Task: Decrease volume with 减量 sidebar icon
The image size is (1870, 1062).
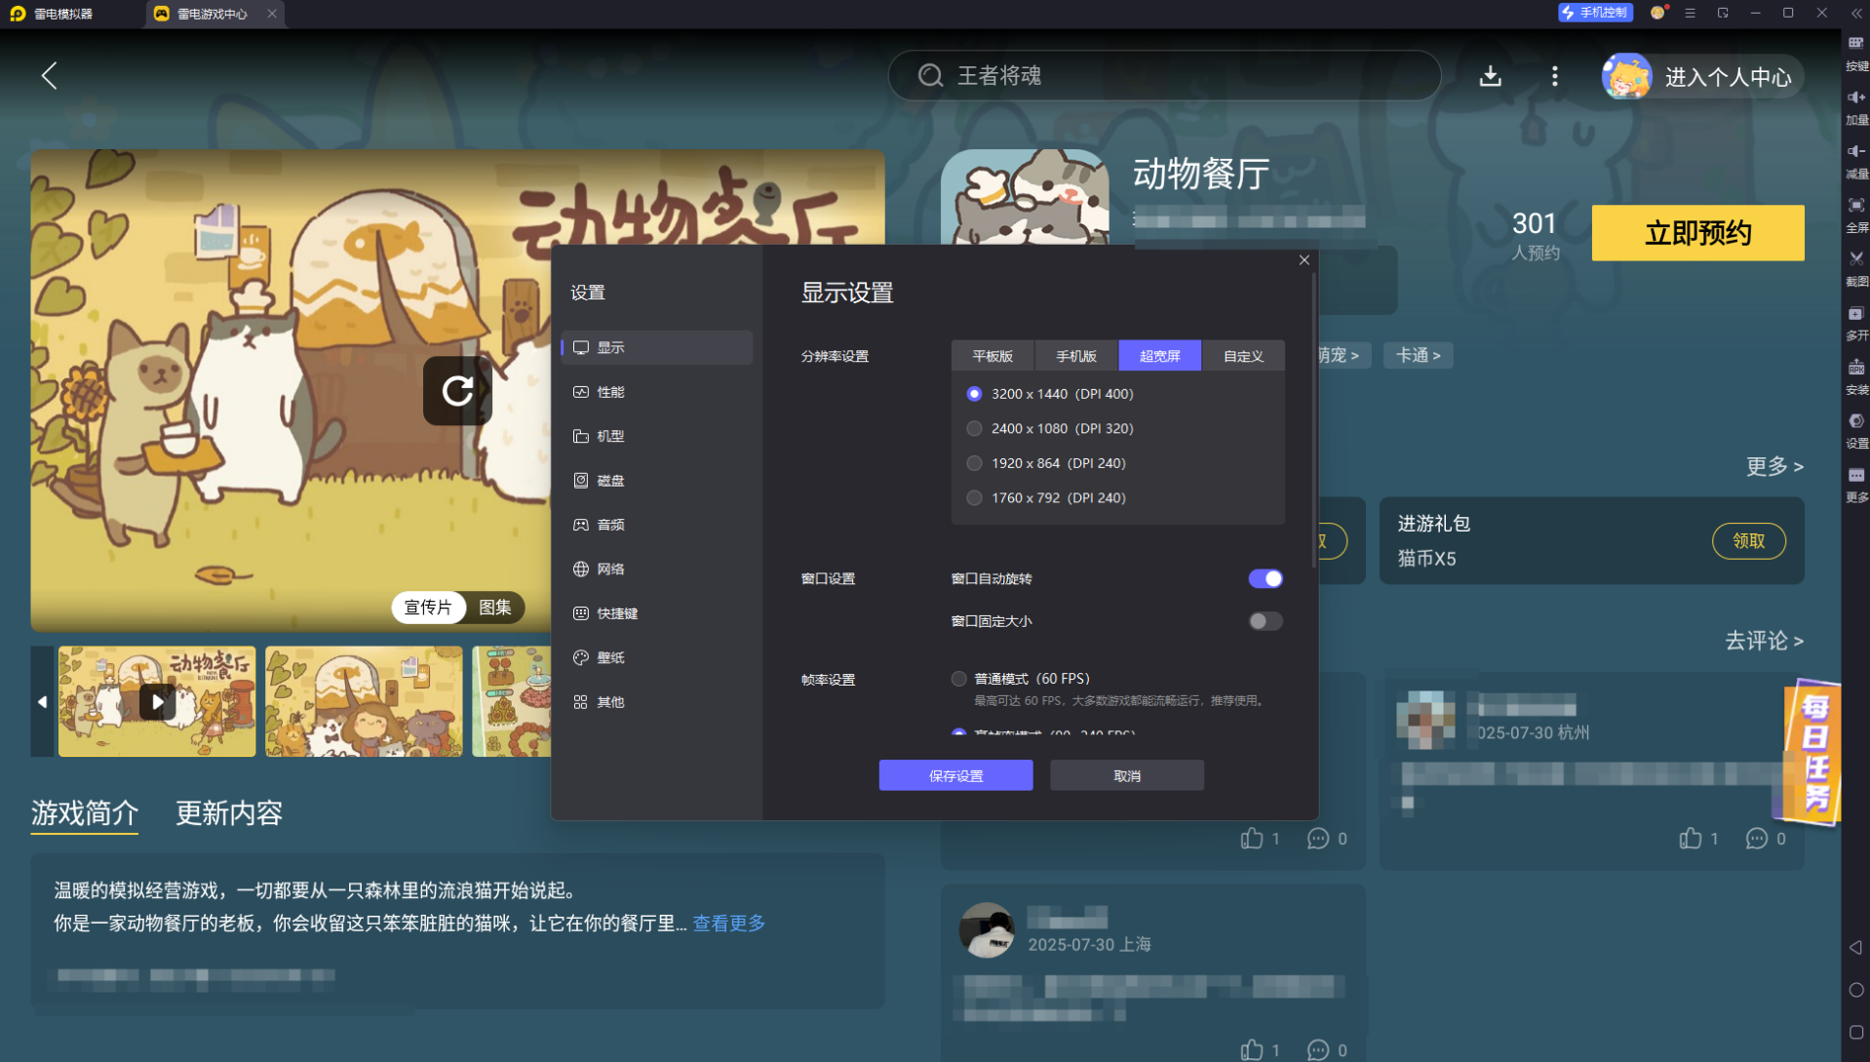Action: pos(1855,160)
